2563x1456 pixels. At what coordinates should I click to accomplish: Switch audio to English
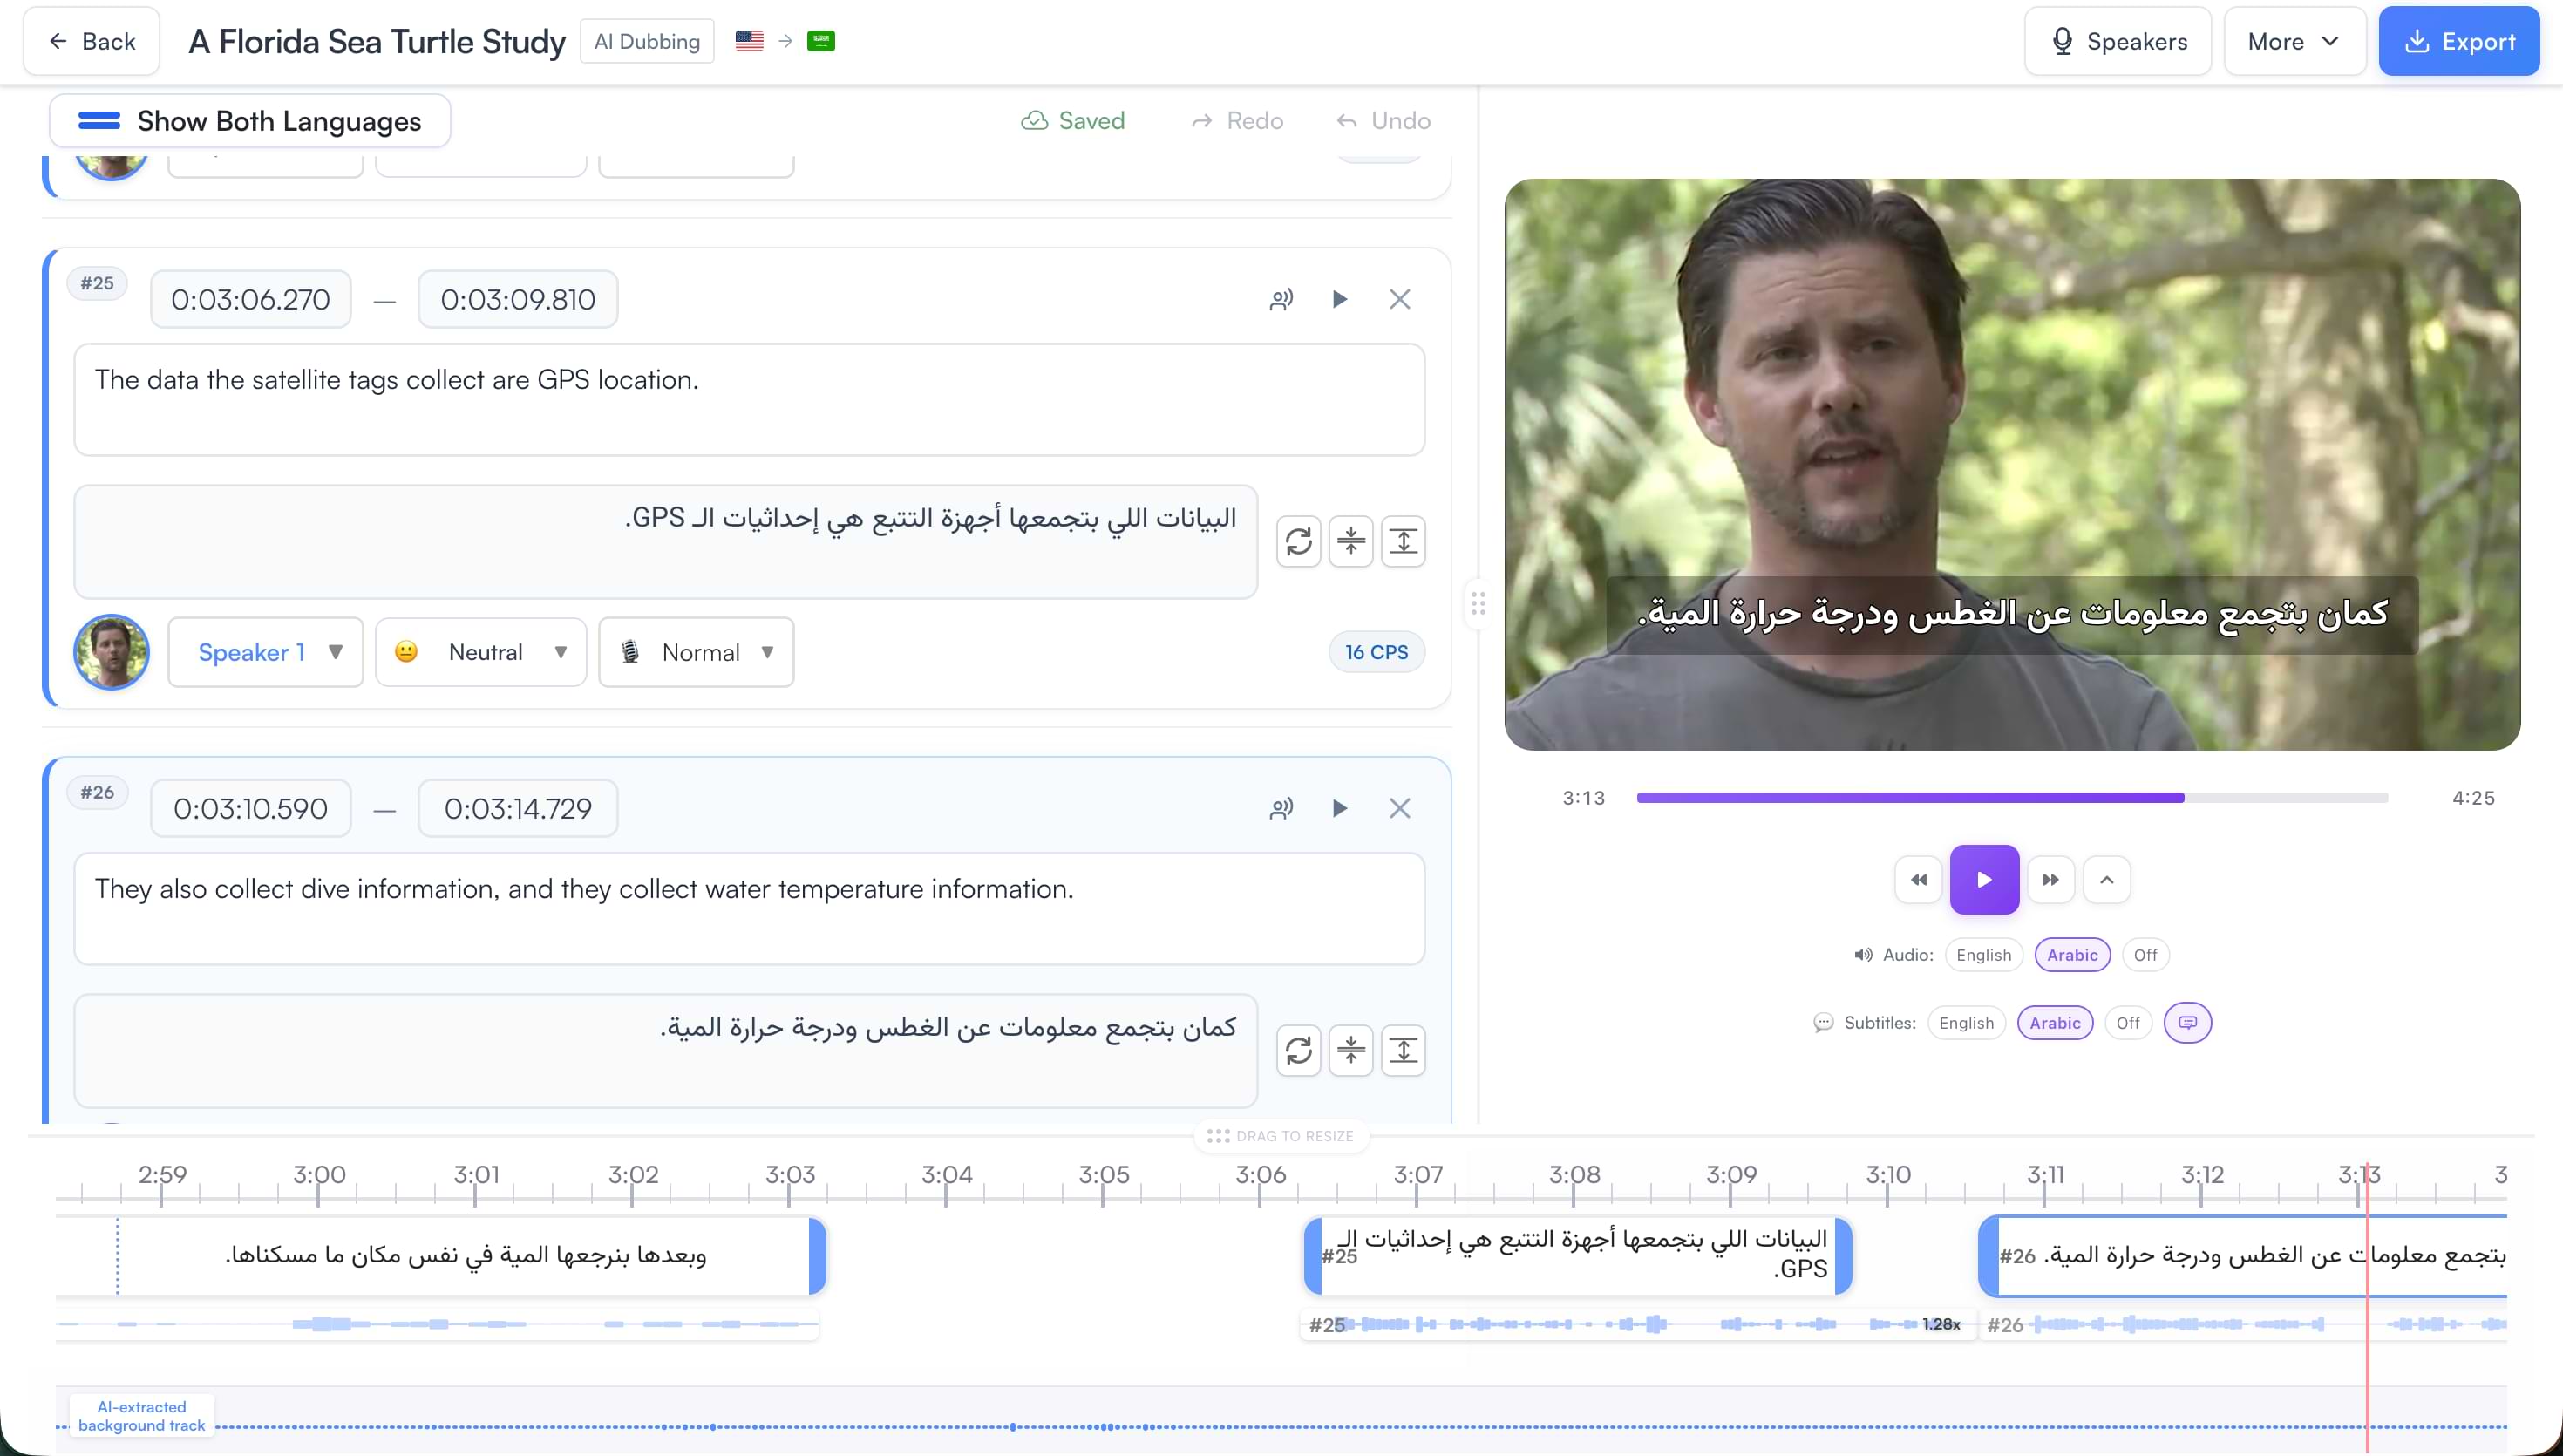coord(1983,955)
